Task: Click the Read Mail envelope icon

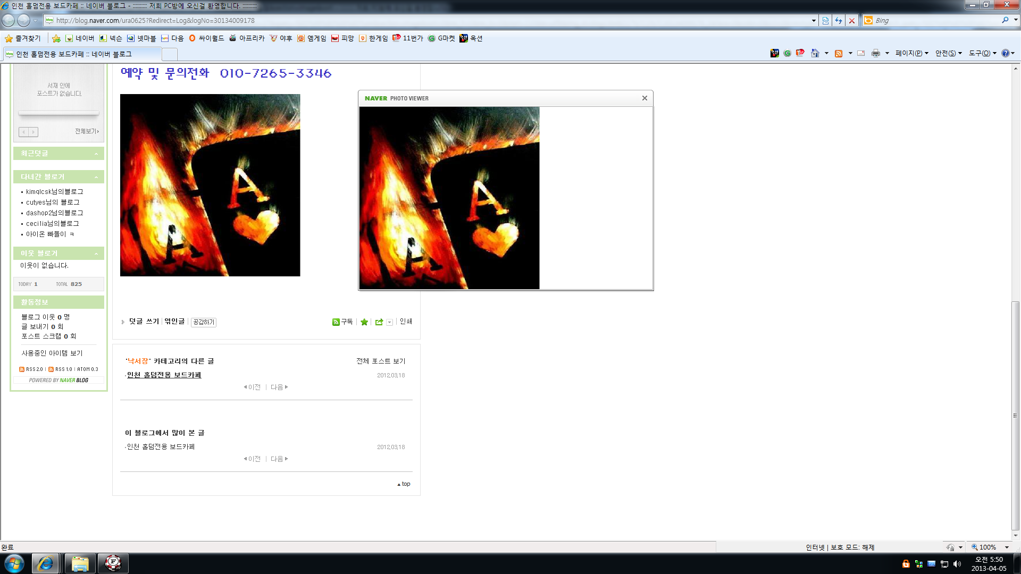Action: (x=861, y=53)
